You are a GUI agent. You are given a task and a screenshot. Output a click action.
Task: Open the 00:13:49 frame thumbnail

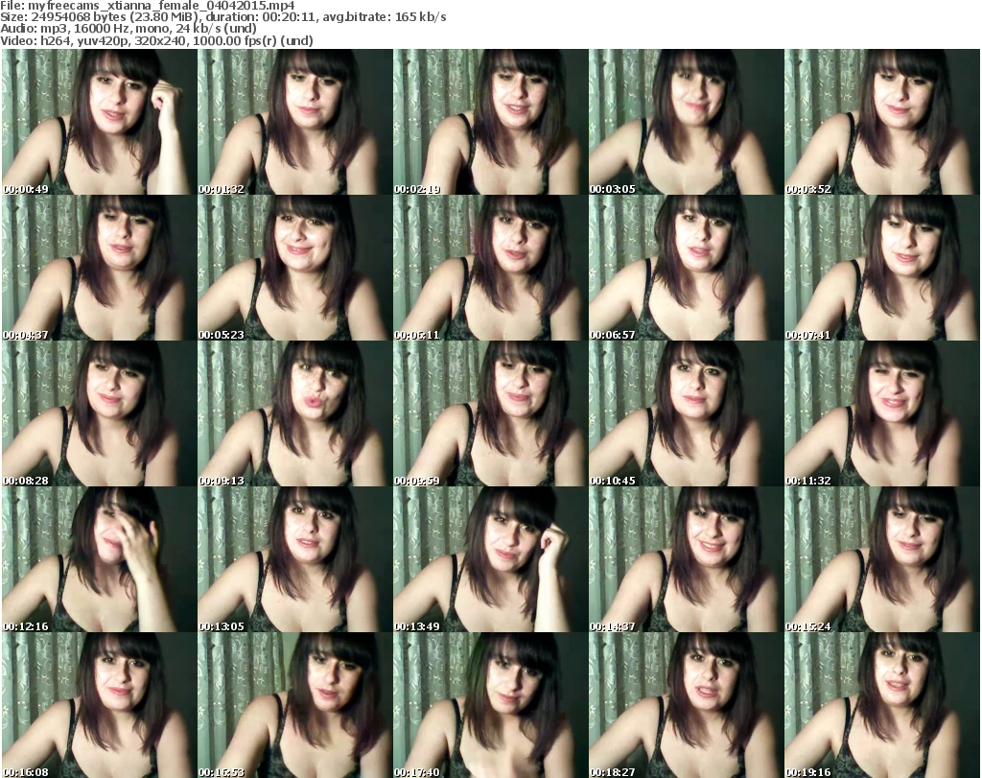(489, 559)
